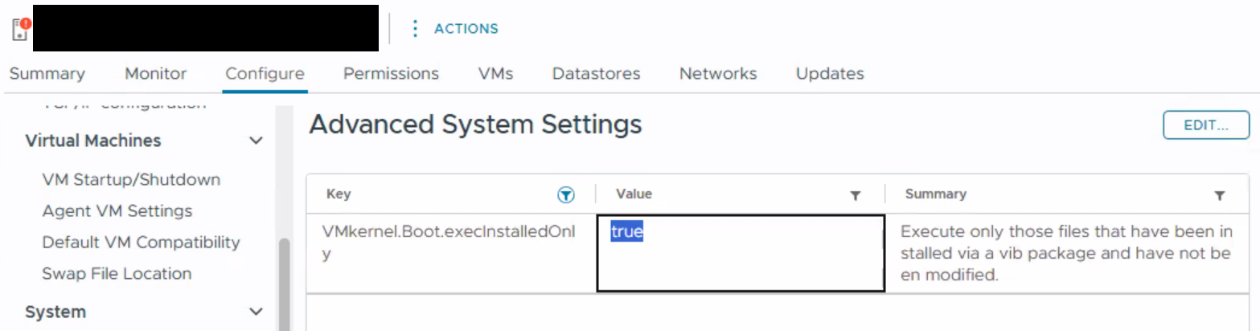Switch to the Networks tab
Screen dimensions: 1260x331
coord(718,74)
